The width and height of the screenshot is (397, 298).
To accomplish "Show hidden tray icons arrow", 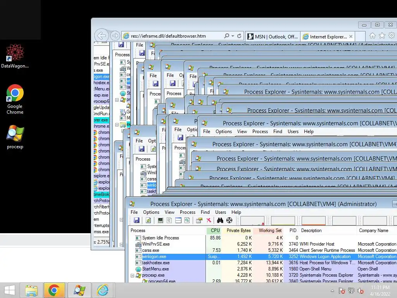I will [332, 291].
